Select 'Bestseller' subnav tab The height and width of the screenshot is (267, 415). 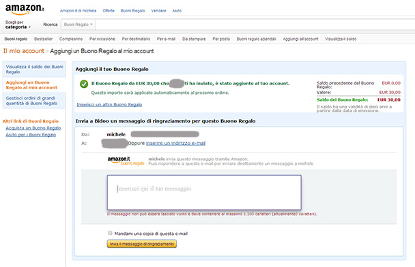(x=44, y=39)
